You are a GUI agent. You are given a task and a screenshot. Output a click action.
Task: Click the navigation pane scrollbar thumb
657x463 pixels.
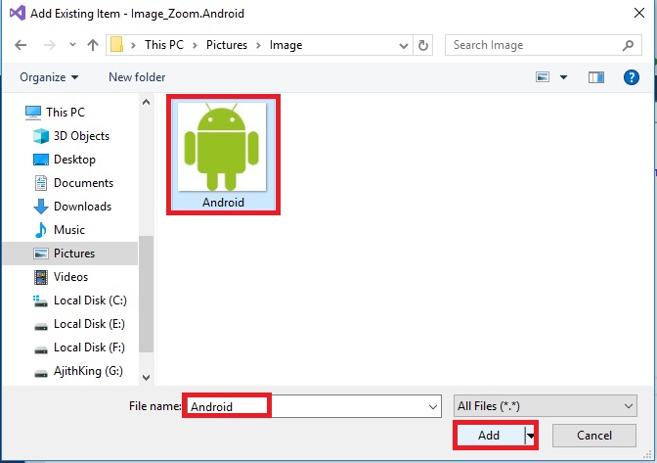[146, 294]
